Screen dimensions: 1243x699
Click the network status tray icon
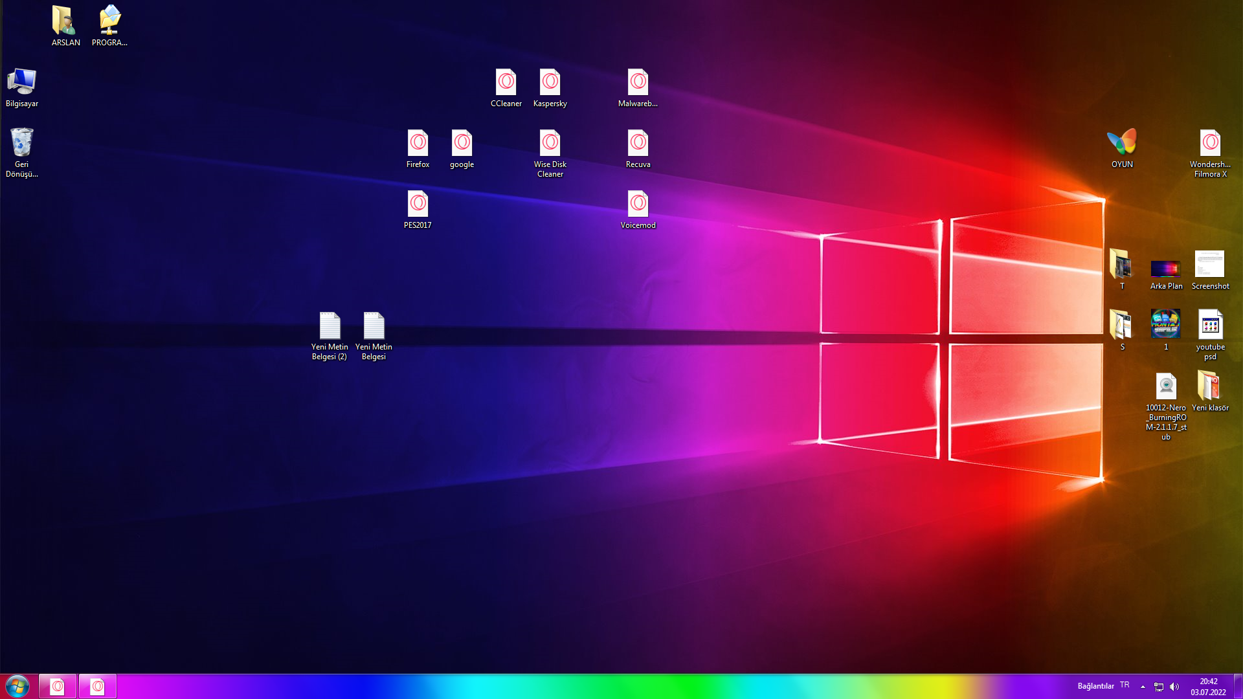point(1159,685)
